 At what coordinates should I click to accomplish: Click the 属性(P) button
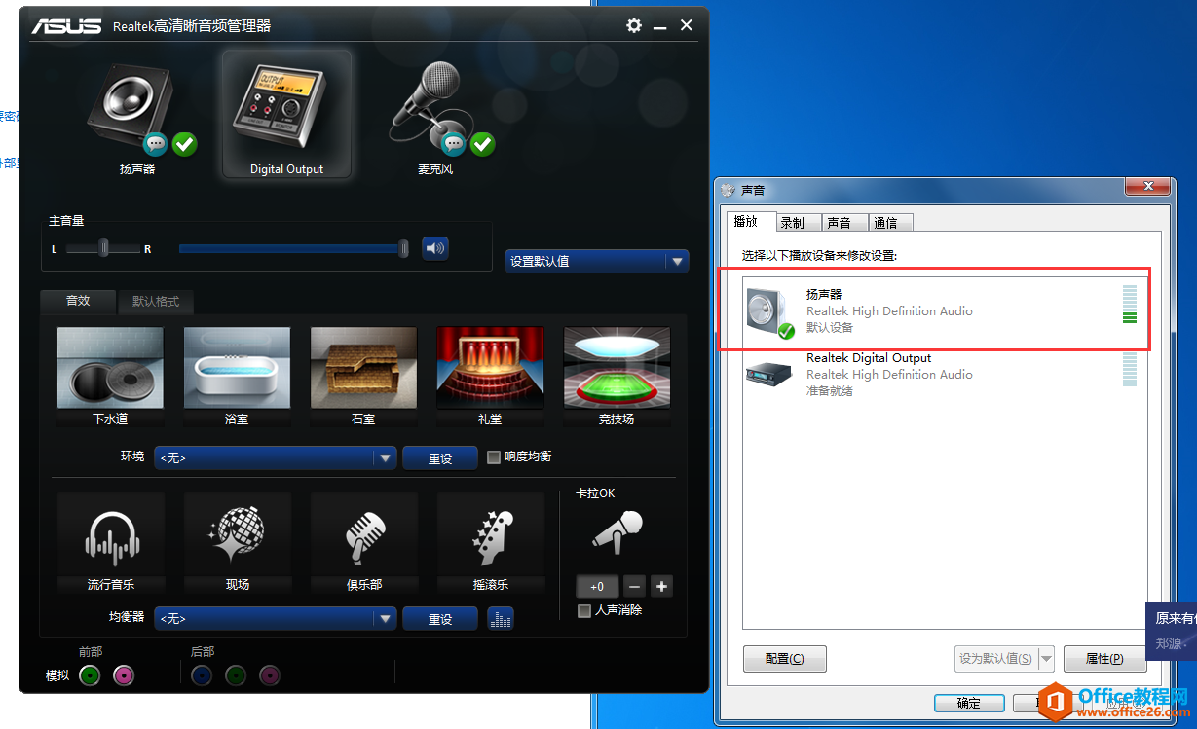1104,659
